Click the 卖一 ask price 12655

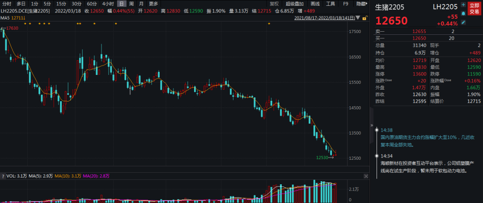(x=419, y=31)
